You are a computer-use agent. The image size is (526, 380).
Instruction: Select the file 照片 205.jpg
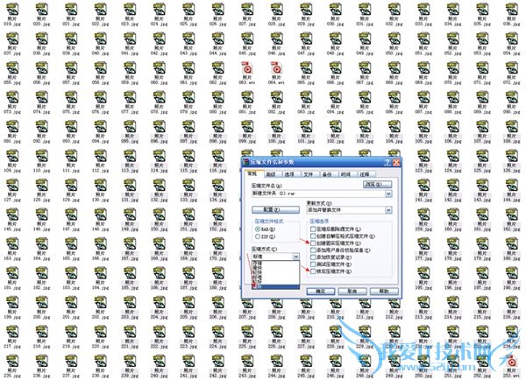[188, 307]
